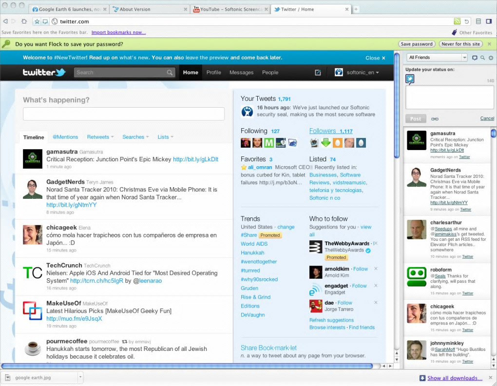Open the green RSS feed icon
Screen dimensions: 497x386
point(457,21)
